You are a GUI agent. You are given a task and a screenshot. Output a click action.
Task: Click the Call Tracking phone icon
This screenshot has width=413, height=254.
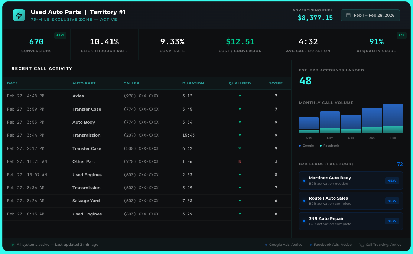[x=361, y=245]
